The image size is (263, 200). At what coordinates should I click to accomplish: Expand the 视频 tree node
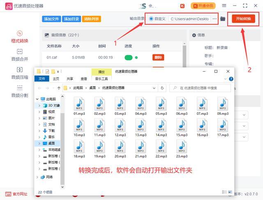(39, 112)
